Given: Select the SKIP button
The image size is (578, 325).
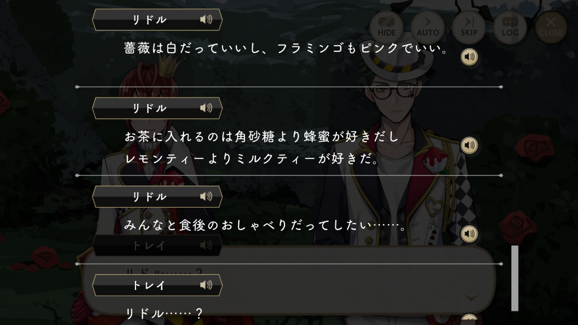Looking at the screenshot, I should point(469,28).
